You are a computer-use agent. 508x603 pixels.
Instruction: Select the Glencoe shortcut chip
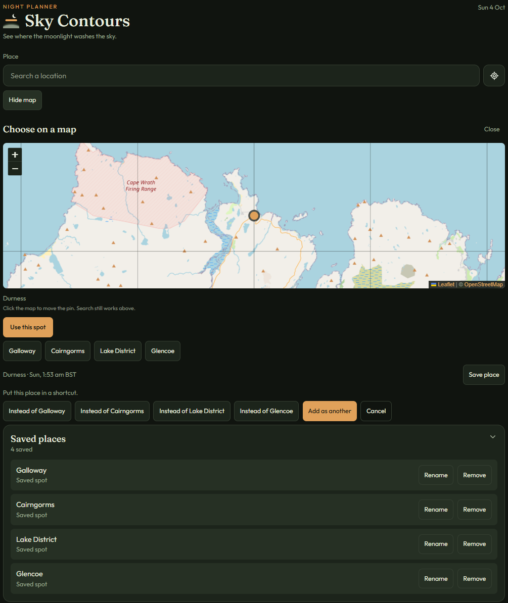click(163, 351)
